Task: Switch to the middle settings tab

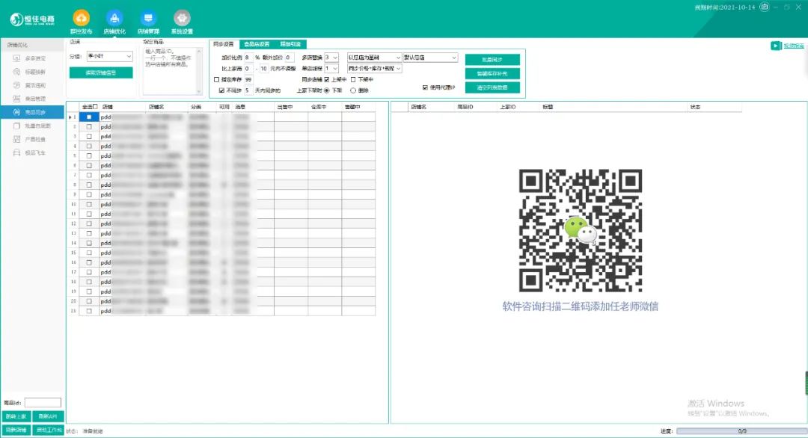Action: (x=257, y=44)
